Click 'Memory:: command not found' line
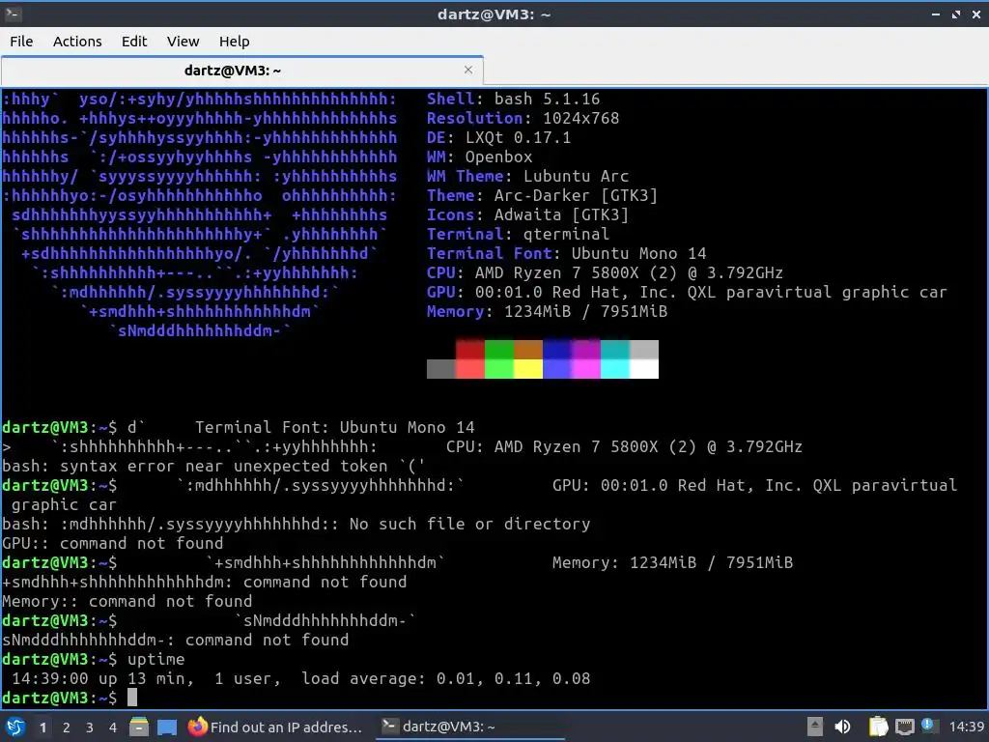This screenshot has width=989, height=742. (127, 601)
